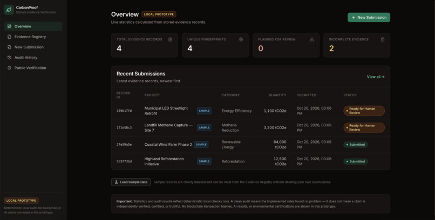
Task: Click the Public Verification shield icon
Action: point(9,68)
